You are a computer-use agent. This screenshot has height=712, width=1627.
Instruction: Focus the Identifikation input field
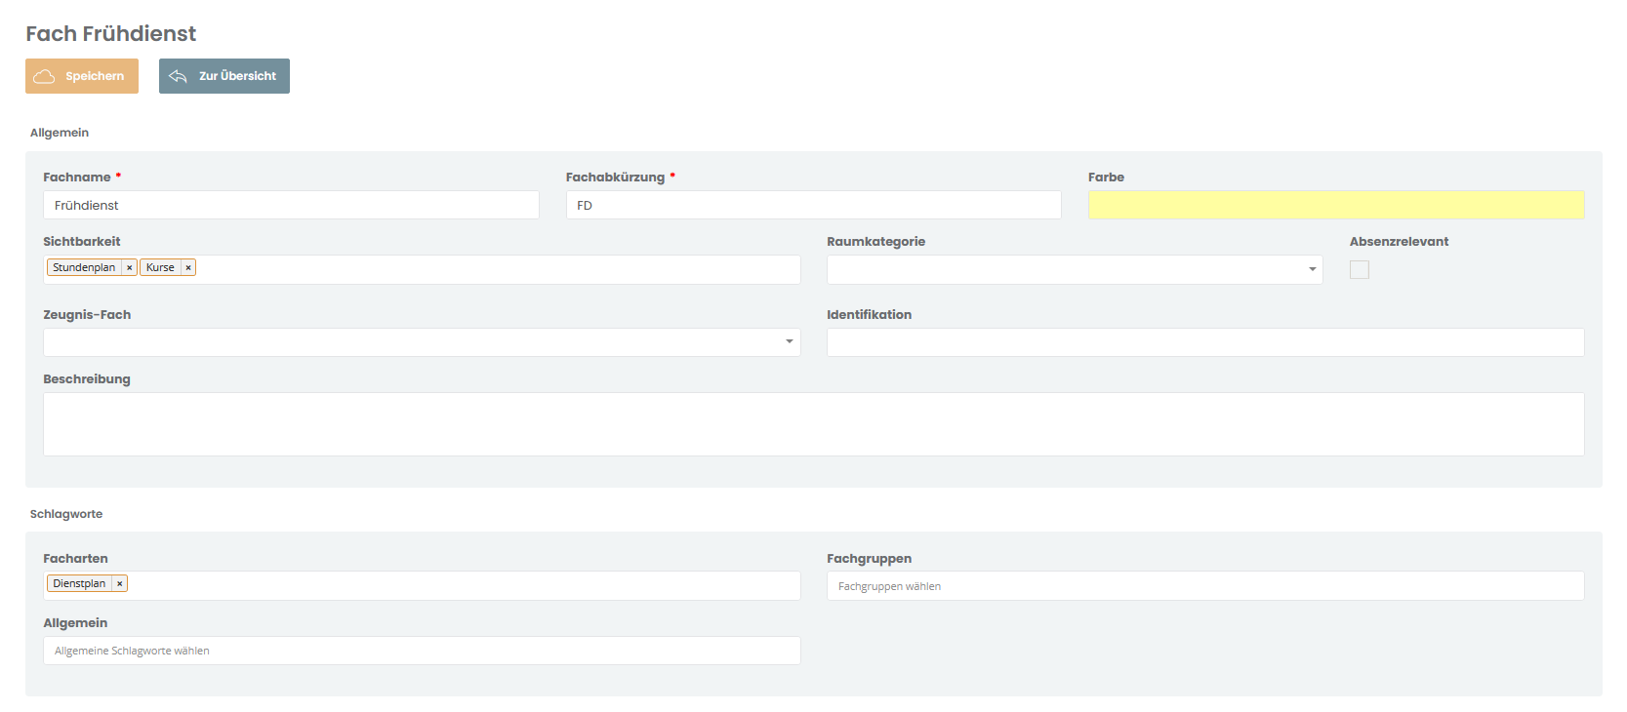click(1205, 342)
